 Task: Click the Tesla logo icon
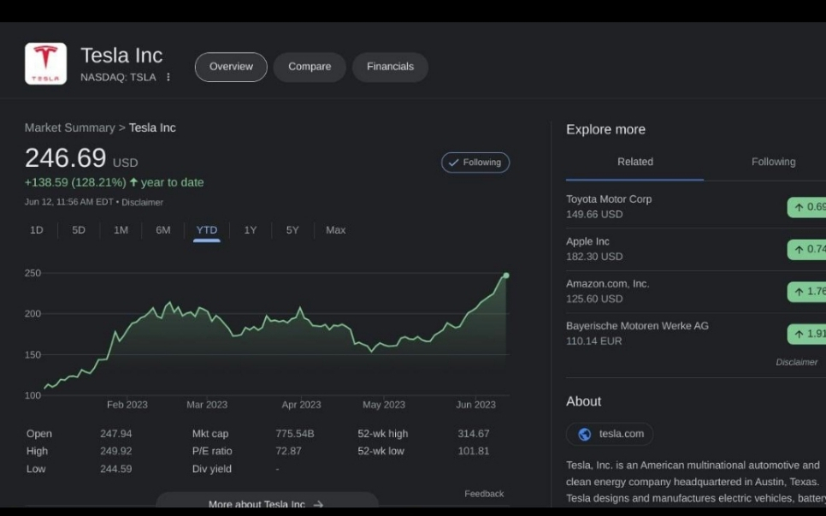(45, 63)
